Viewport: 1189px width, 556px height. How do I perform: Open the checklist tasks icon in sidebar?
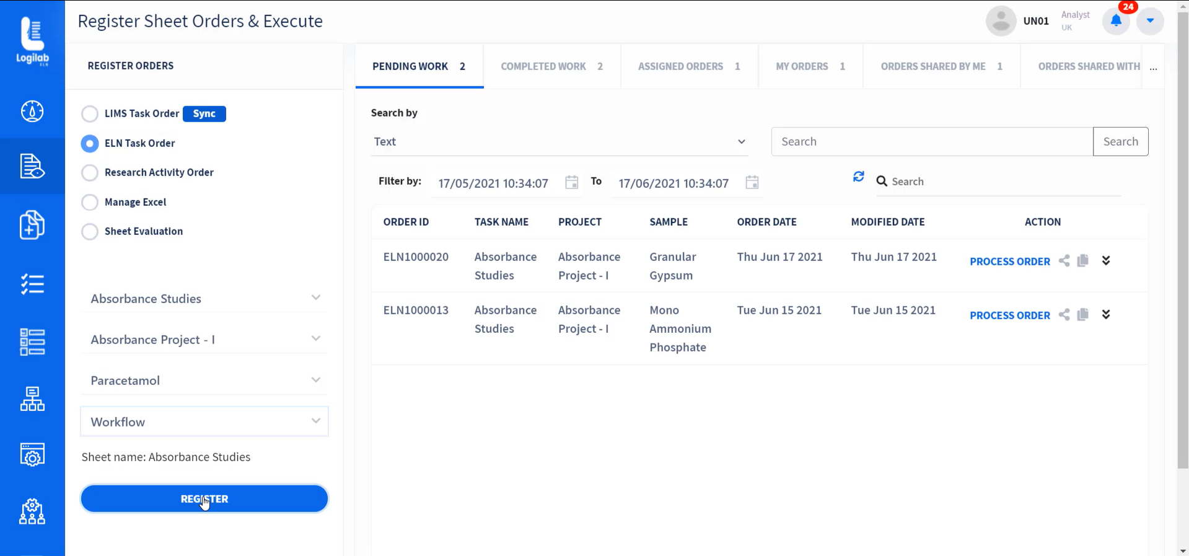click(x=32, y=284)
